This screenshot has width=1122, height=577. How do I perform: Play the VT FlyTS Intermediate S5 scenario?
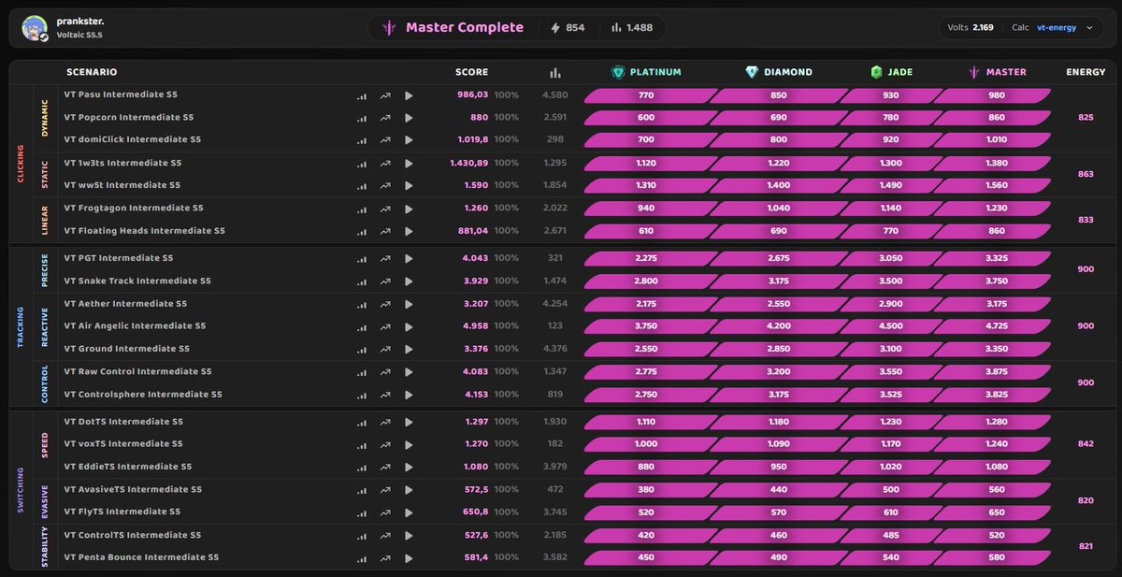tap(409, 512)
